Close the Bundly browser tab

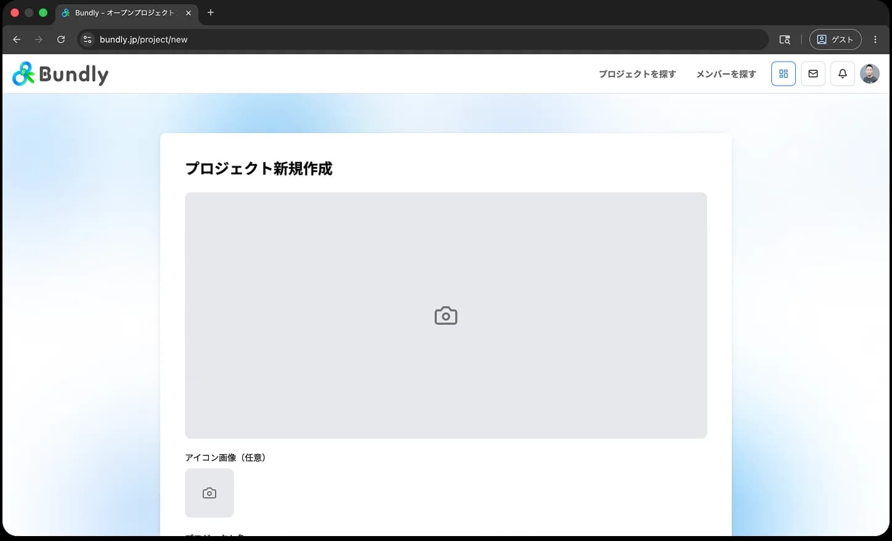[189, 13]
